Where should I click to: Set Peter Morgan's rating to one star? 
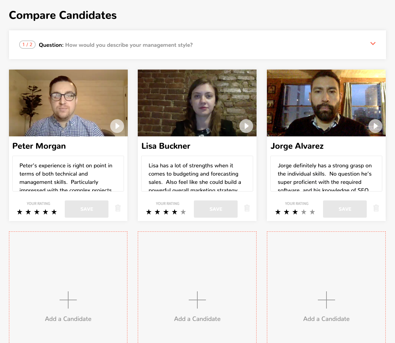pyautogui.click(x=20, y=212)
